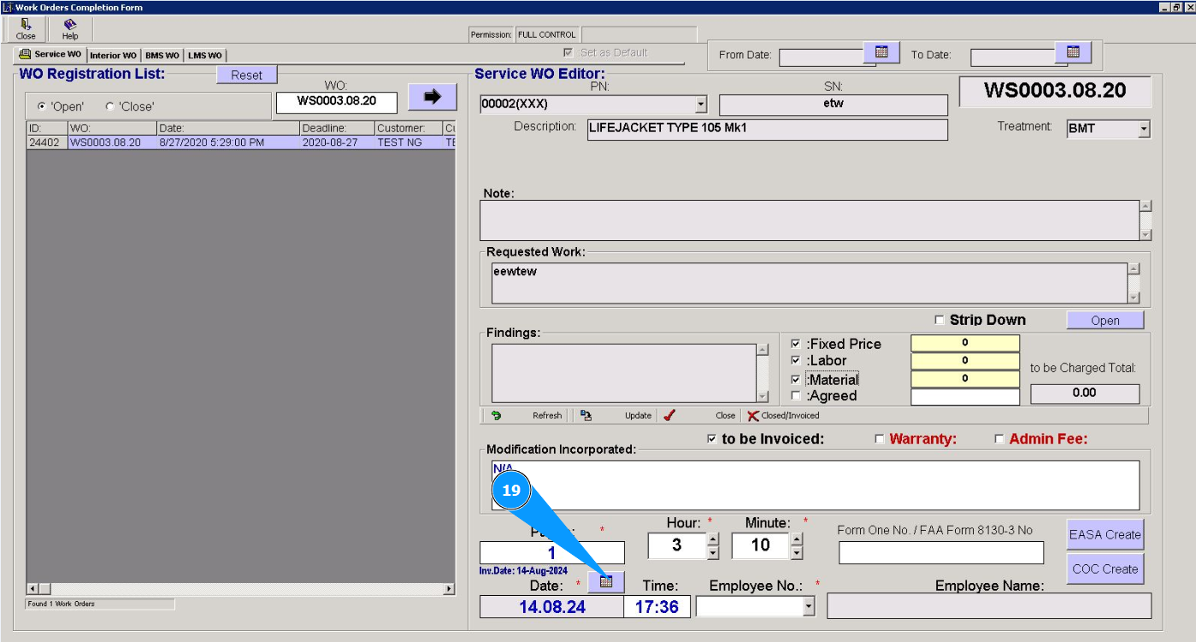Click the Update icon in action bar
Screen dimensions: 1196x642
(x=586, y=415)
